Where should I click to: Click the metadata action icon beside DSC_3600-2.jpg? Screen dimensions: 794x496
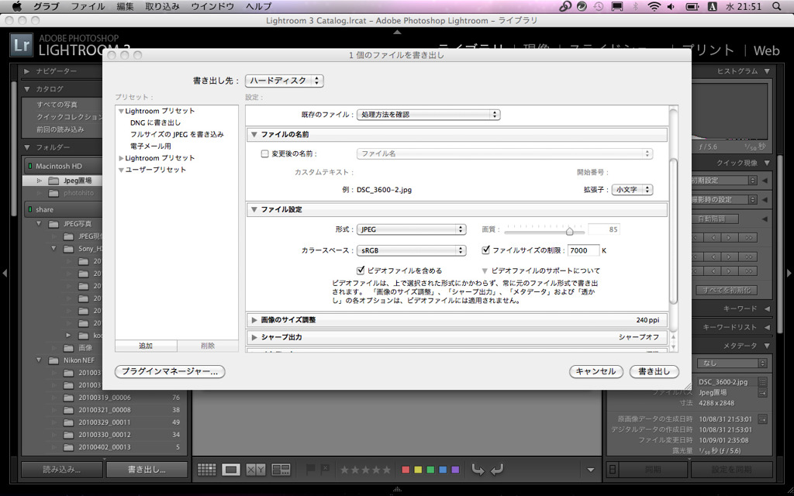click(x=763, y=382)
